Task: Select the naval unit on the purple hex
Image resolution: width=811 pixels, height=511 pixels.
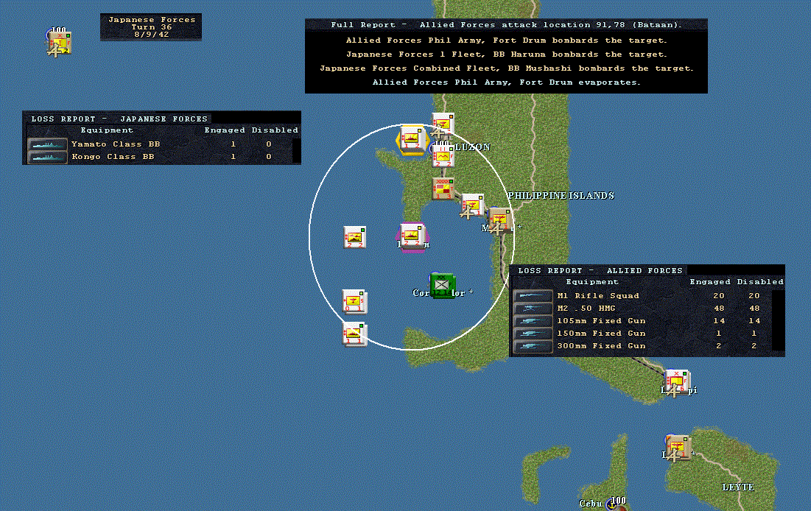Action: 412,236
